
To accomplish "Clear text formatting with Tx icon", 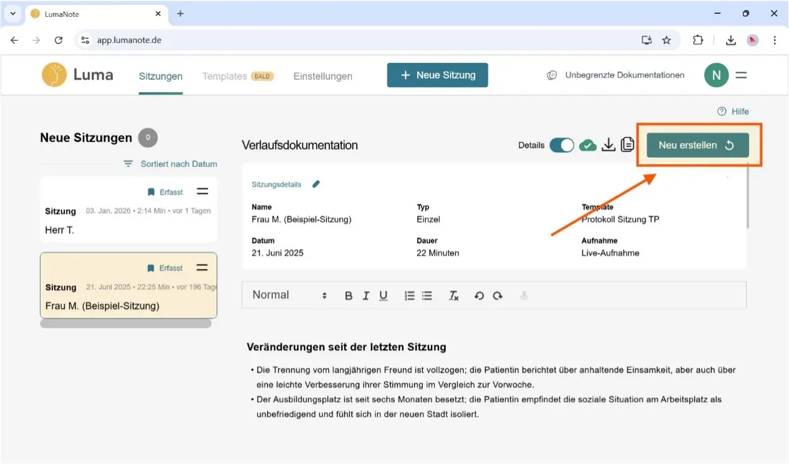I will (453, 296).
